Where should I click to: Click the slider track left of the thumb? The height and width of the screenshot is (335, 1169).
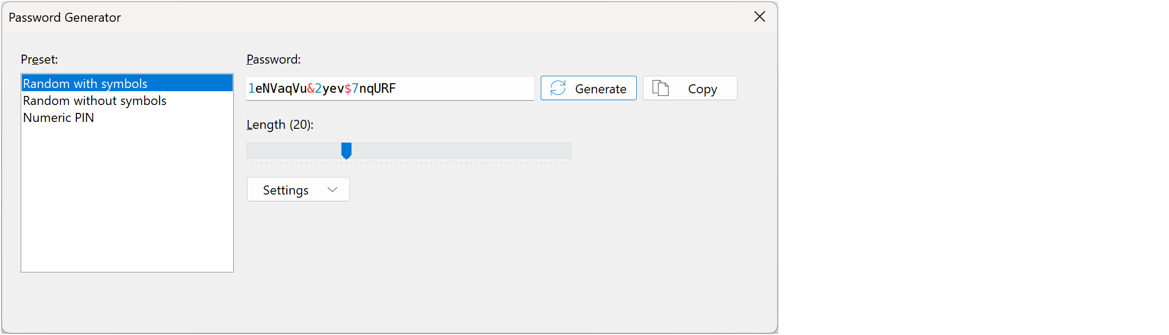292,151
